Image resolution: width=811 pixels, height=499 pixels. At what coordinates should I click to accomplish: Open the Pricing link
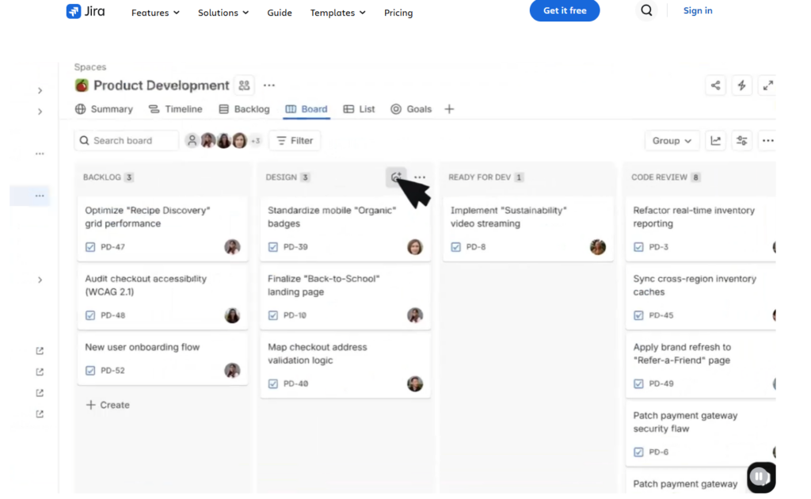[x=398, y=13]
